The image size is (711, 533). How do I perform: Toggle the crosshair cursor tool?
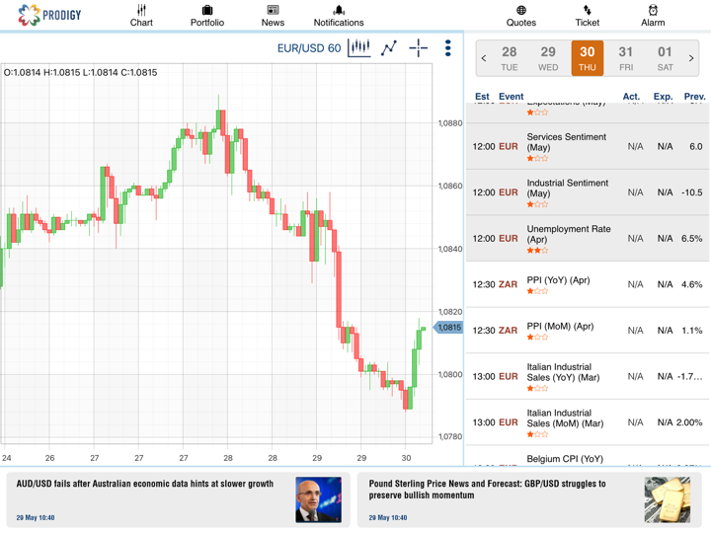[x=419, y=48]
